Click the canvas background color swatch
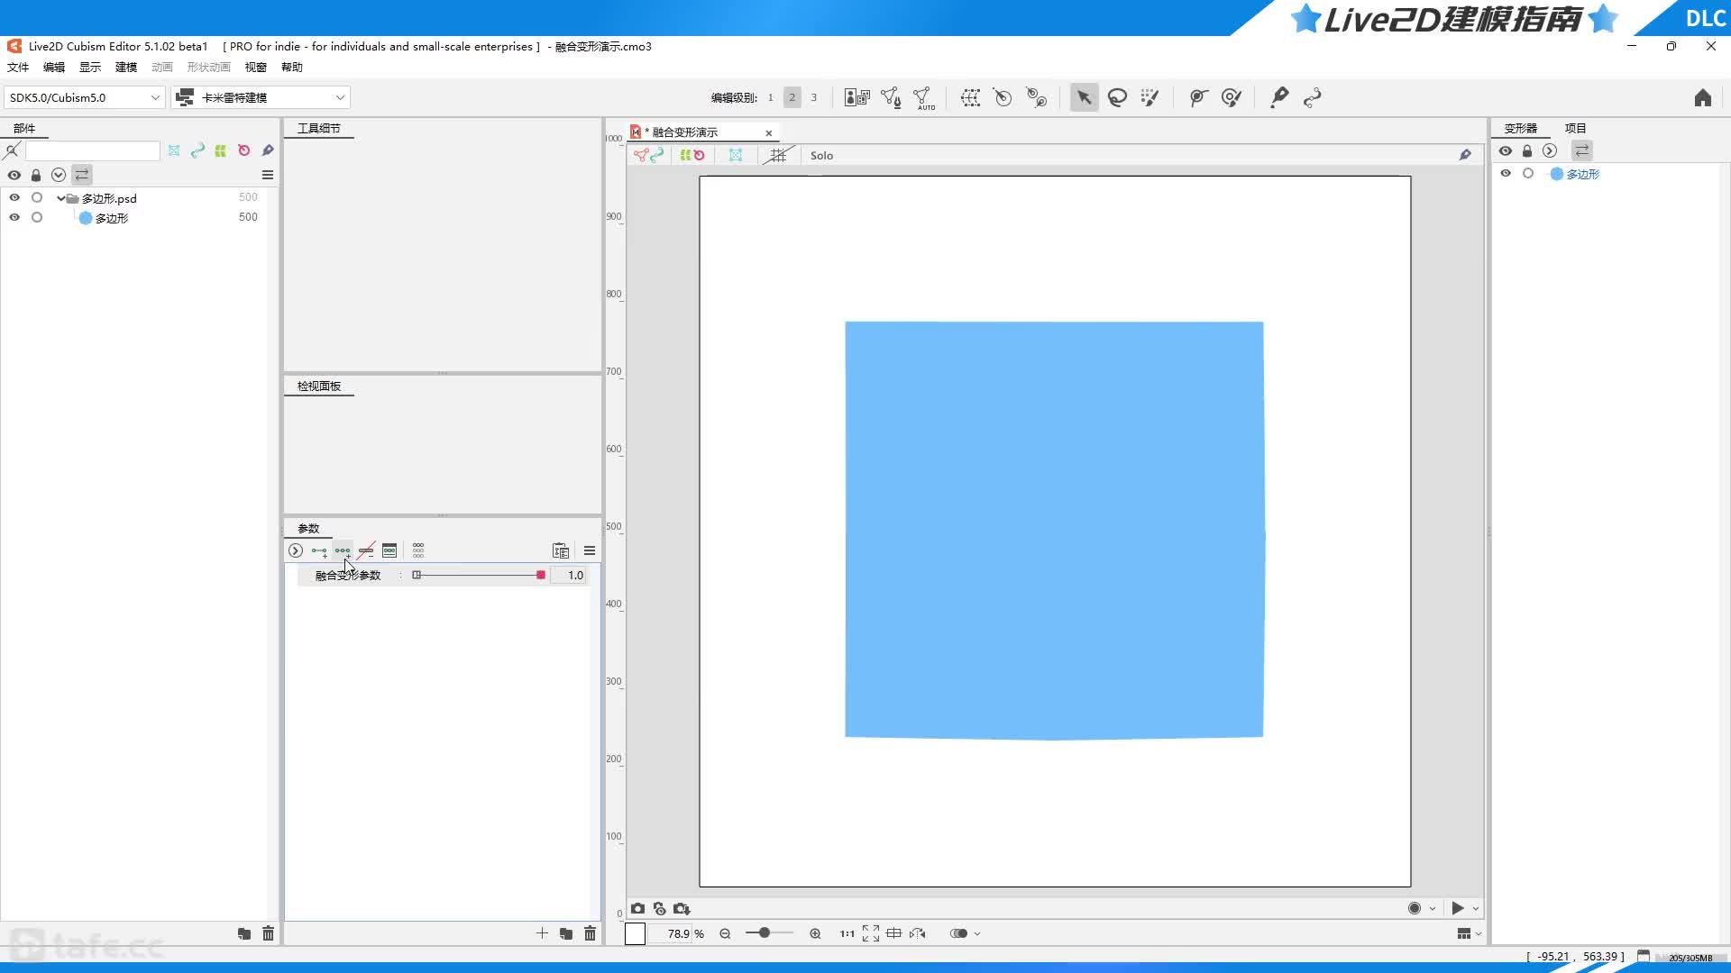This screenshot has height=973, width=1731. [635, 933]
